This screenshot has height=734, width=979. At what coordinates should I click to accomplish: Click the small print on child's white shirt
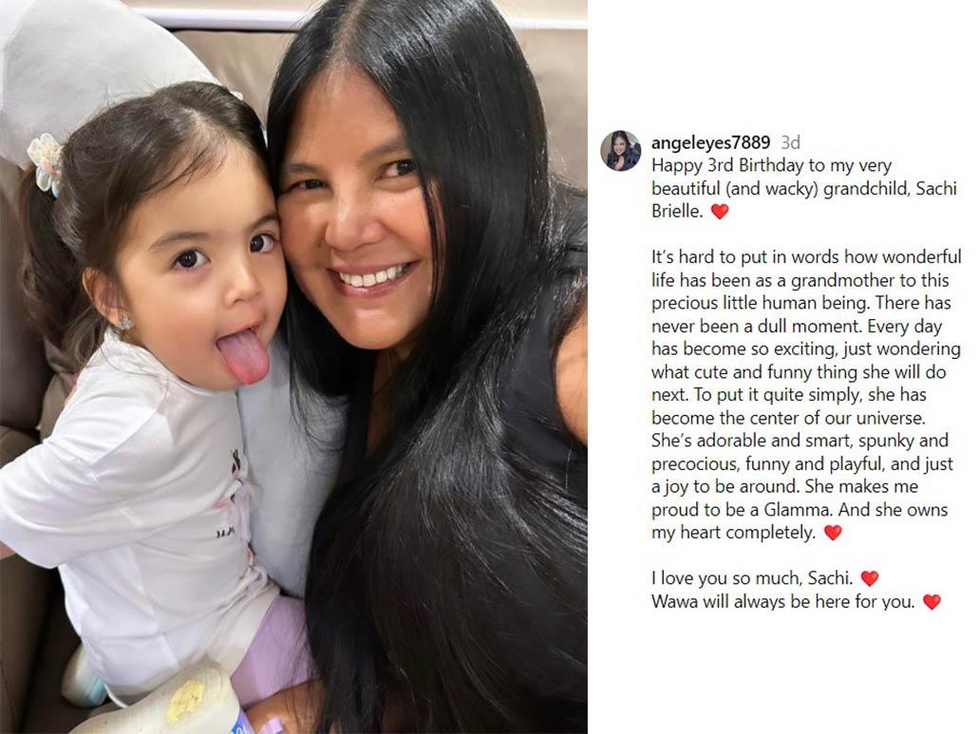[x=225, y=534]
